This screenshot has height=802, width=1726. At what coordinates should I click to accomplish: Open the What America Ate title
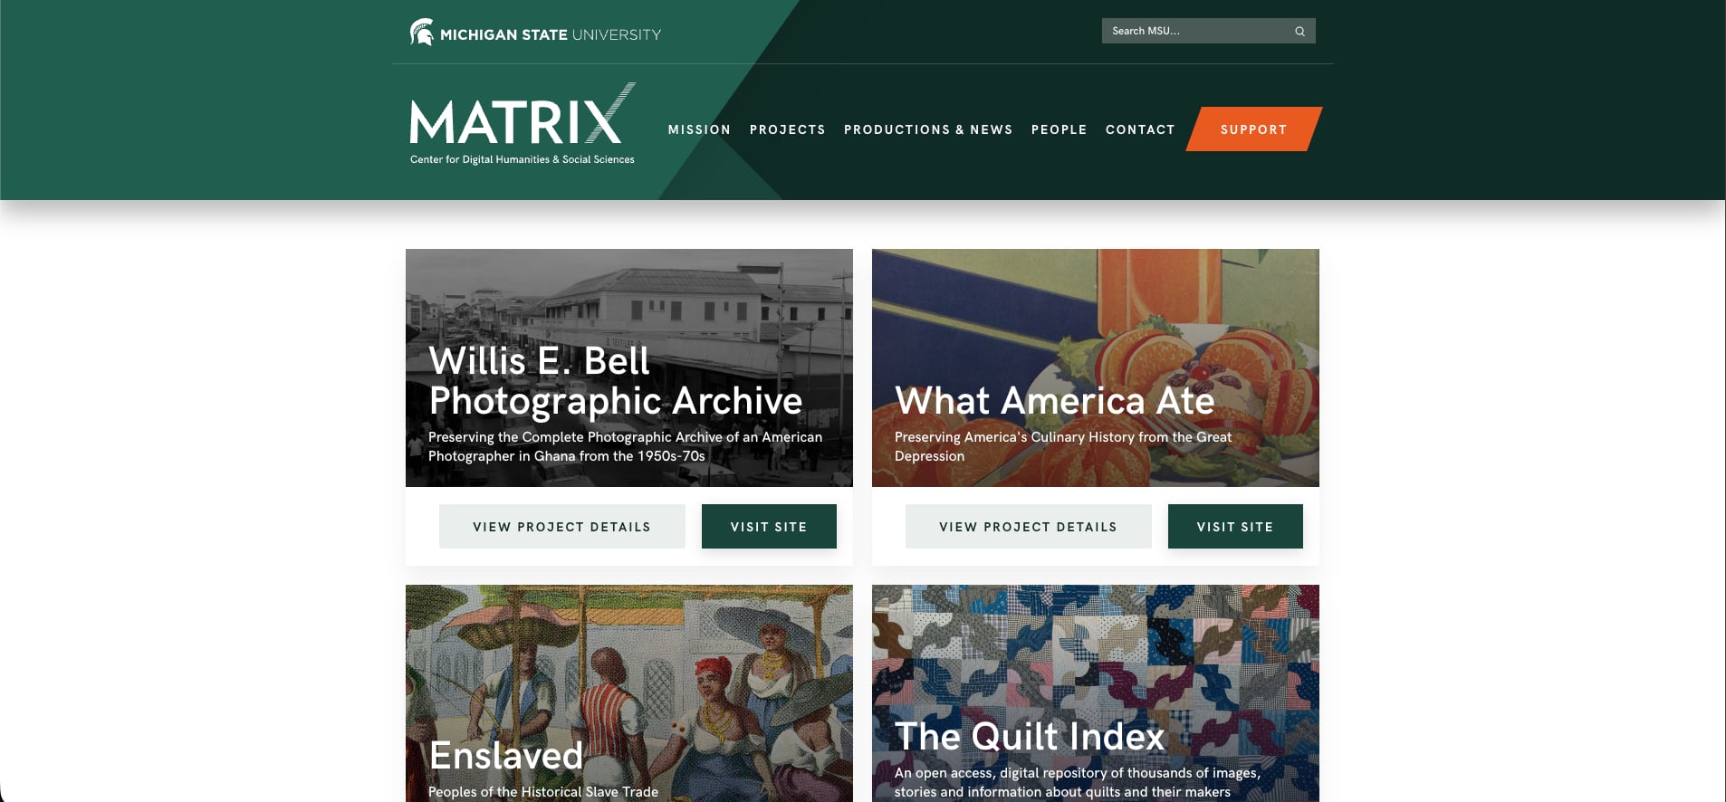pyautogui.click(x=1054, y=401)
